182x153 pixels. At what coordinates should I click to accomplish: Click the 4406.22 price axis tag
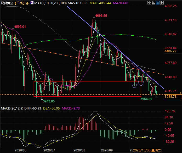point(173,51)
